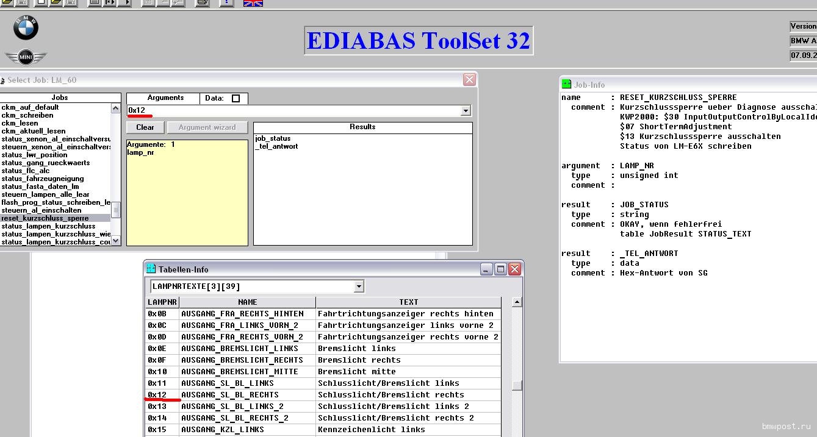Click the UK flag language icon
Screen dimensions: 817x437
(x=253, y=3)
